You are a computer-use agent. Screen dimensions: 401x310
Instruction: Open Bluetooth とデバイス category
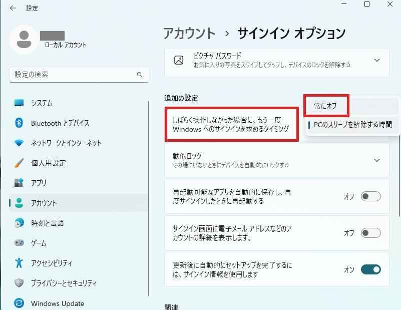pyautogui.click(x=79, y=123)
